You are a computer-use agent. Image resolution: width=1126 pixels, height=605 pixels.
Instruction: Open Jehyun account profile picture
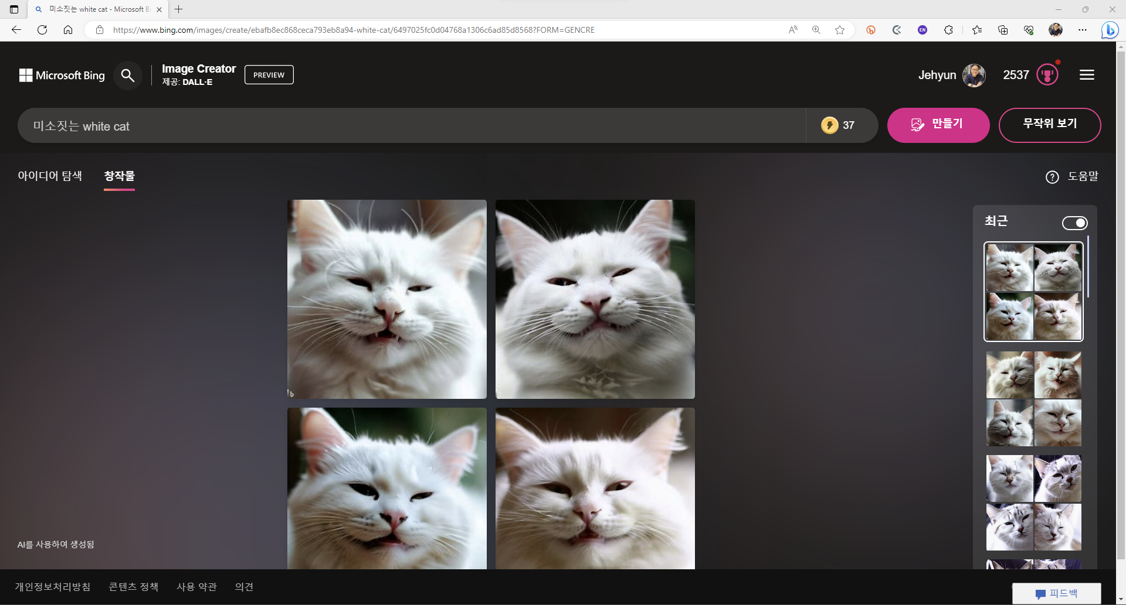tap(974, 75)
